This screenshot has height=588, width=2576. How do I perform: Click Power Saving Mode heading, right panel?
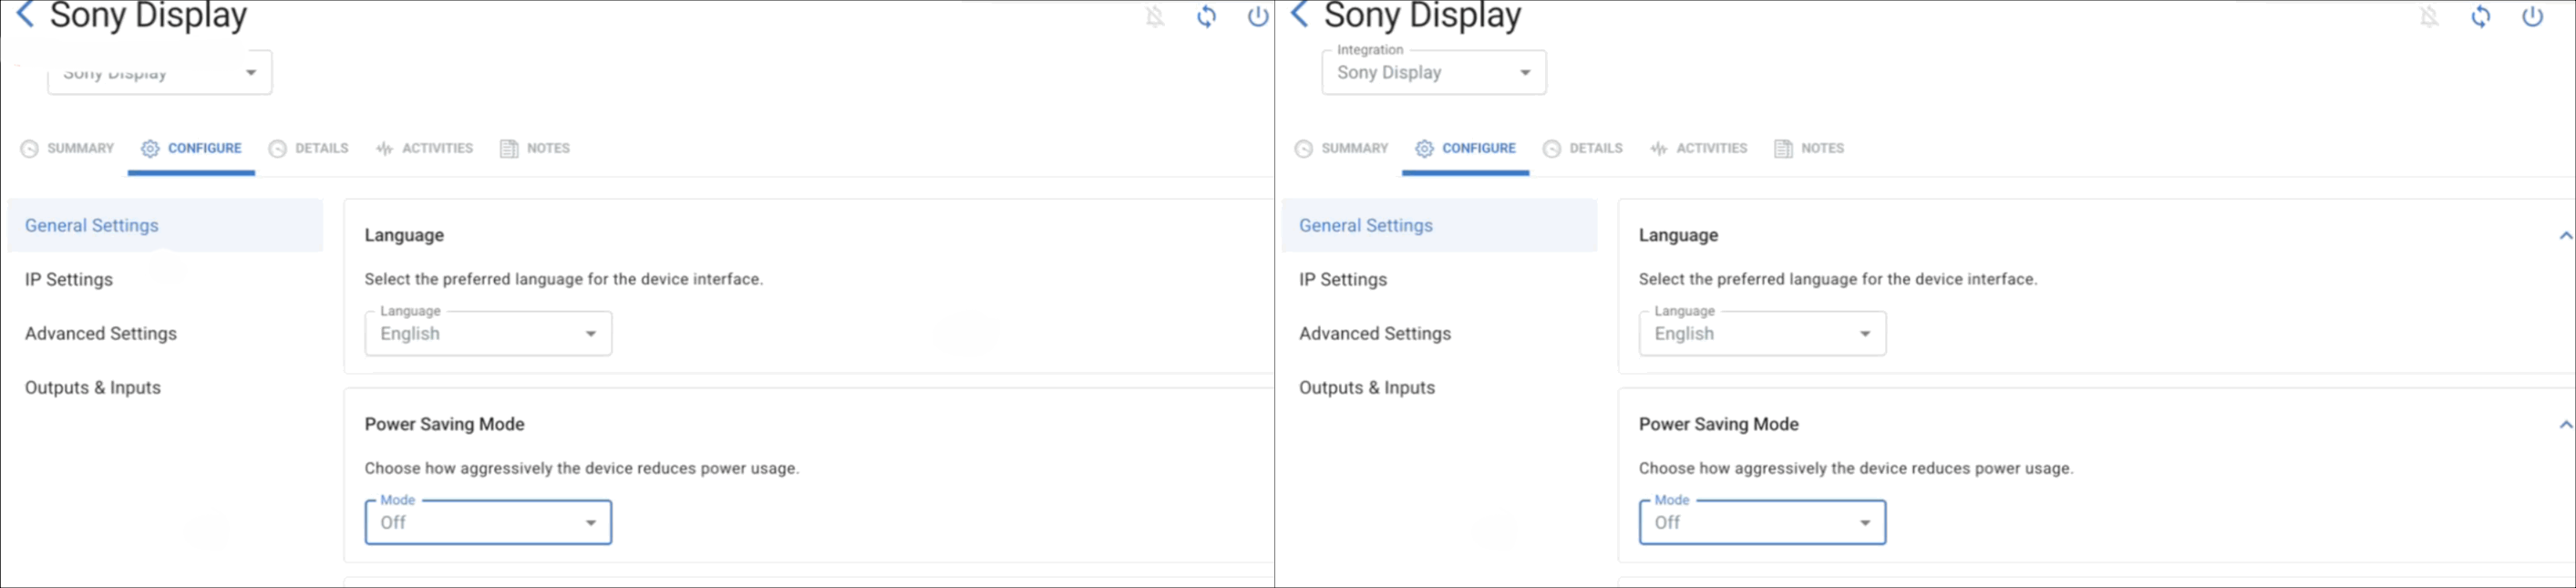pyautogui.click(x=1719, y=424)
